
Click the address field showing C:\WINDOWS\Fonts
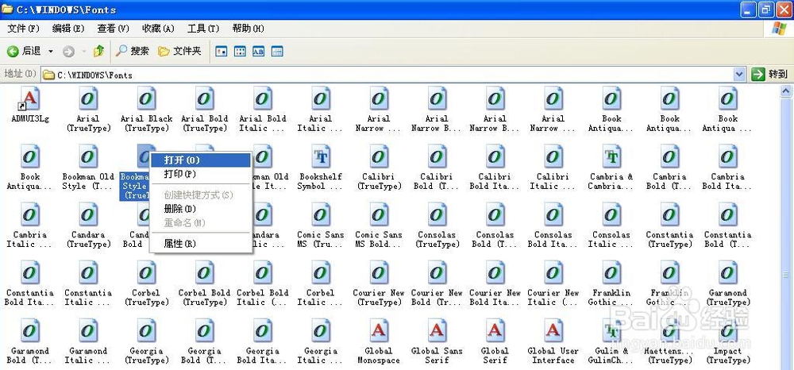388,75
